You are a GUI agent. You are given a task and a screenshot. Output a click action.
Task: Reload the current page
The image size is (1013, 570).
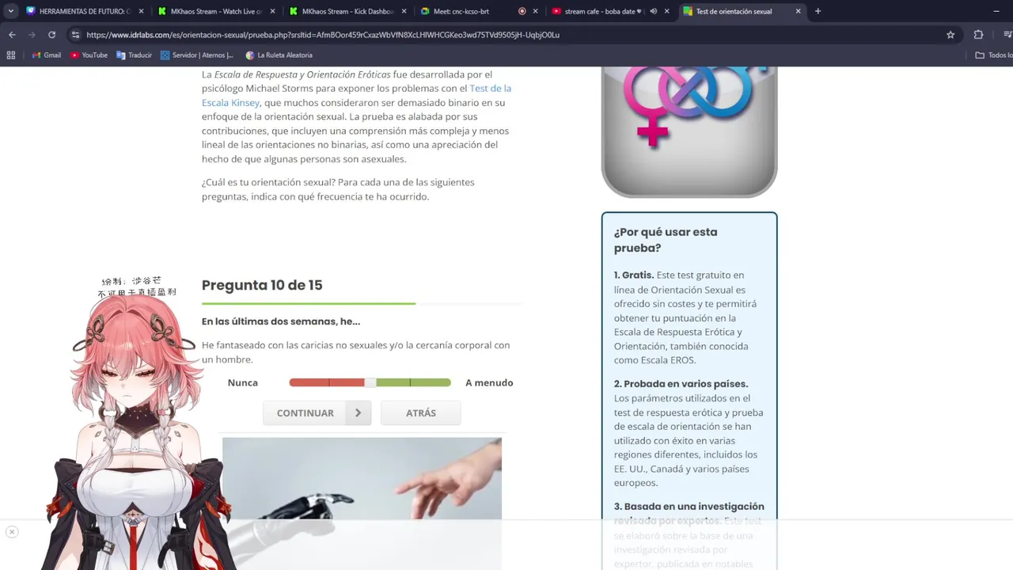point(52,35)
